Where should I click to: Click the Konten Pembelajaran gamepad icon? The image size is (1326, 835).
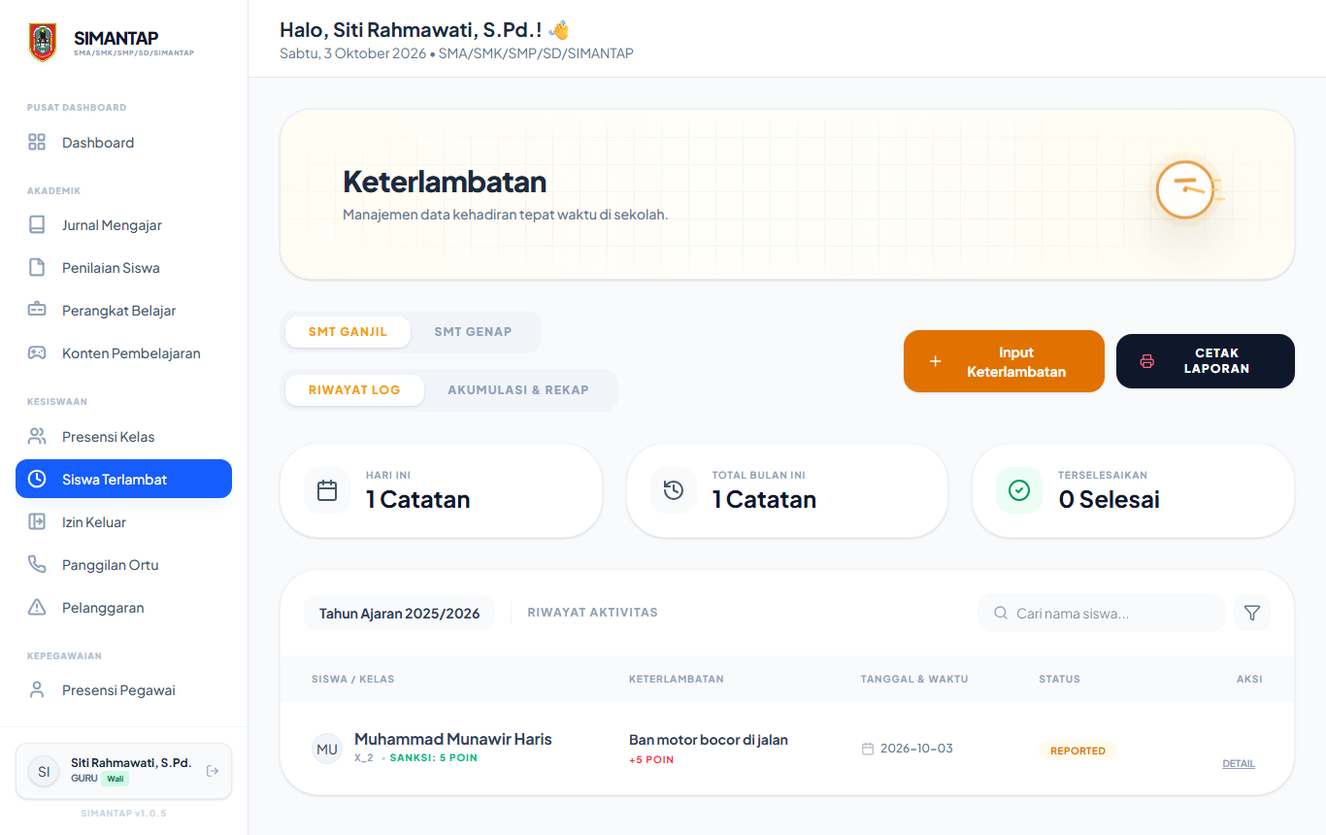pos(37,353)
